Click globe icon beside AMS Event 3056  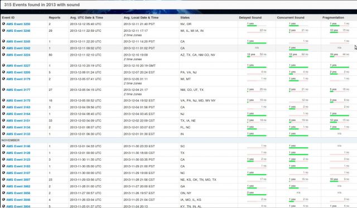coord(4,193)
